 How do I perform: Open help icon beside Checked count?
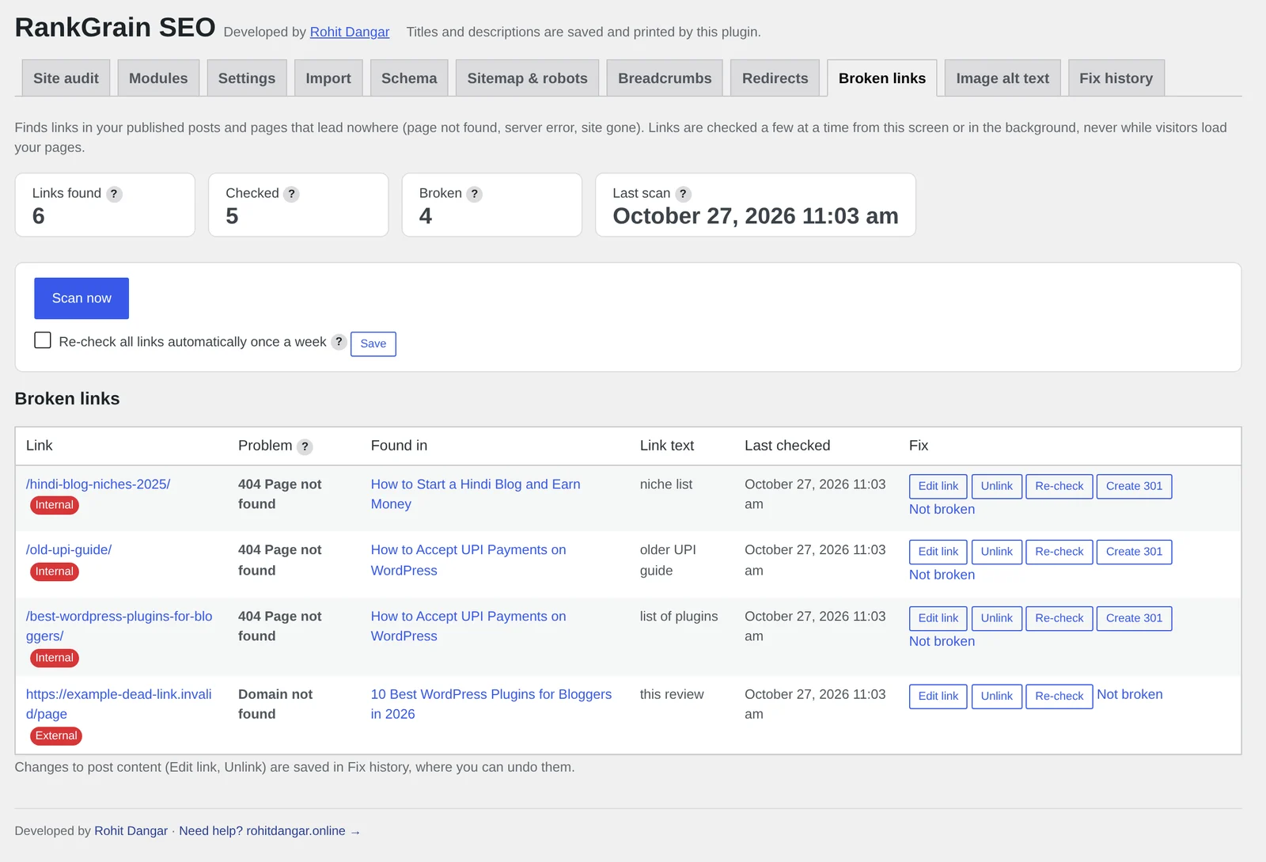pyautogui.click(x=291, y=194)
